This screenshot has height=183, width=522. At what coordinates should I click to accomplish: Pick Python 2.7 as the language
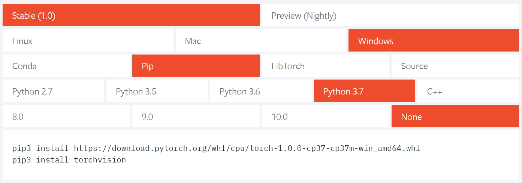[x=53, y=91]
